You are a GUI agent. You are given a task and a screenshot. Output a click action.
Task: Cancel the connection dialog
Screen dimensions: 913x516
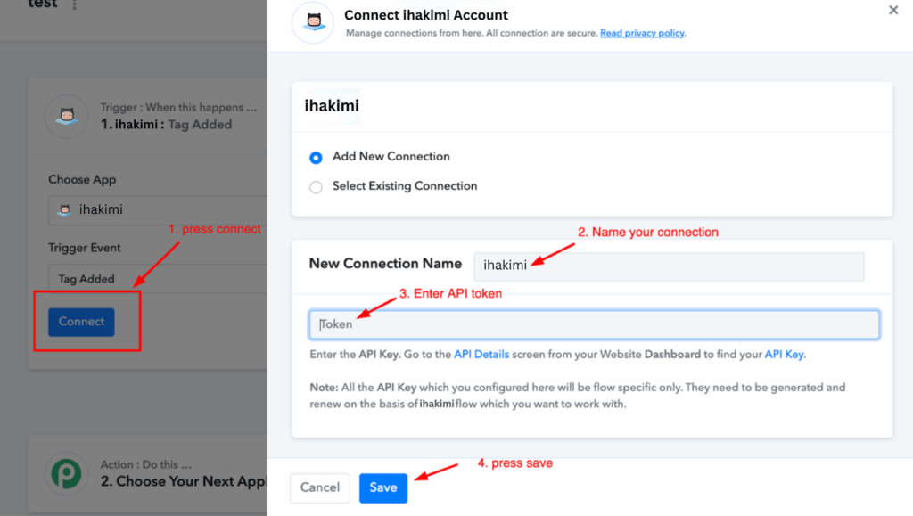click(319, 487)
